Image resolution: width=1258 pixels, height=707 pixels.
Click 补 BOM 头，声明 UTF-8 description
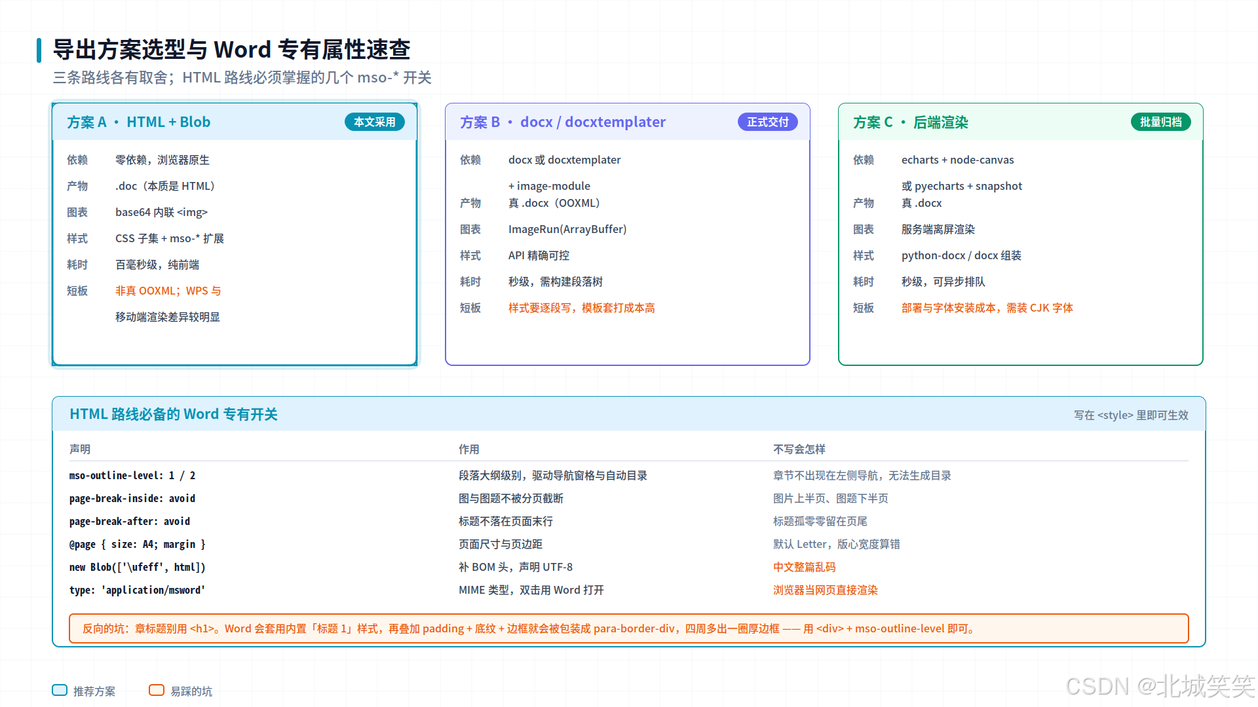point(516,567)
